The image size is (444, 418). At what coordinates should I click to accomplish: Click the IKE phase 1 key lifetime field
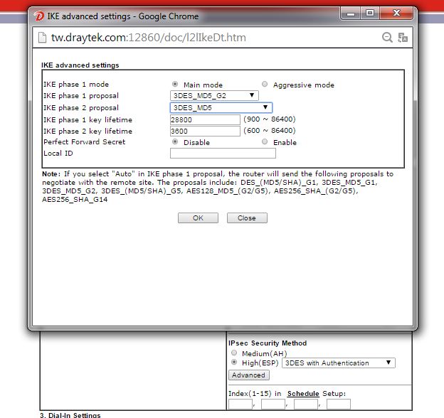click(205, 119)
